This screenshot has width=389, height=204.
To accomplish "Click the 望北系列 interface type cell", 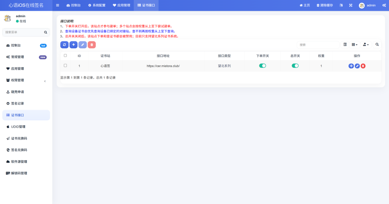I will pyautogui.click(x=224, y=66).
